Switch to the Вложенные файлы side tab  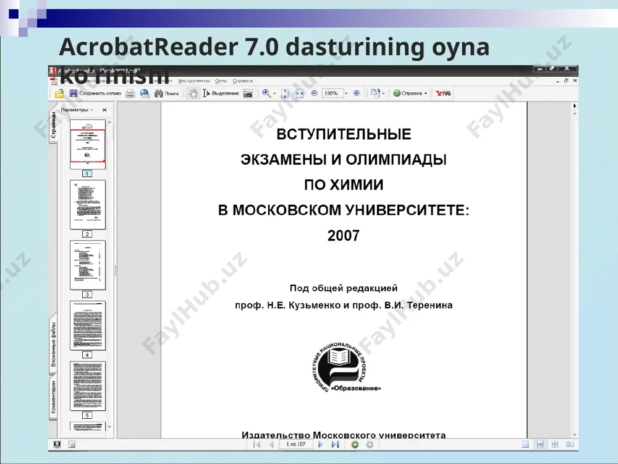53,345
